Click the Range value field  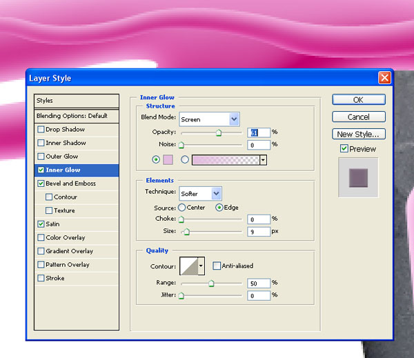coord(259,284)
